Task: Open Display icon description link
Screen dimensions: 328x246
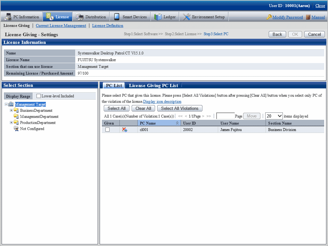Action: [162, 102]
